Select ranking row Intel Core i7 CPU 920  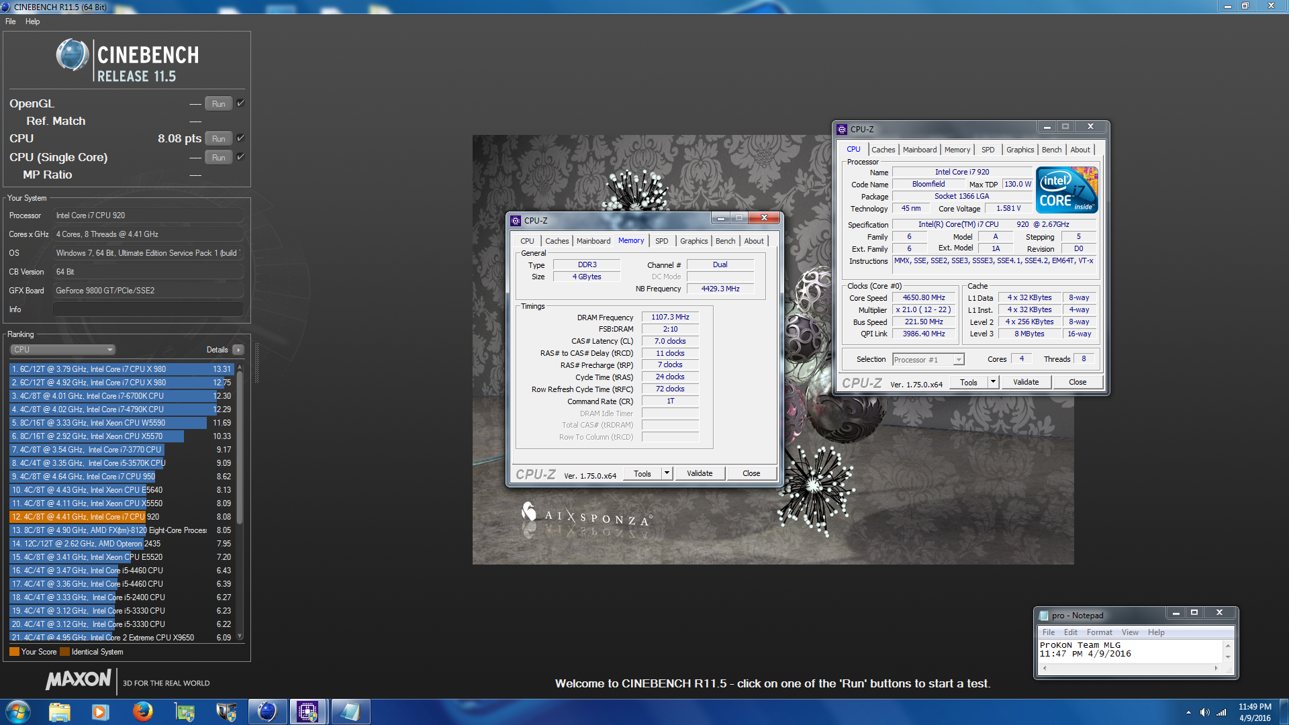[x=122, y=517]
